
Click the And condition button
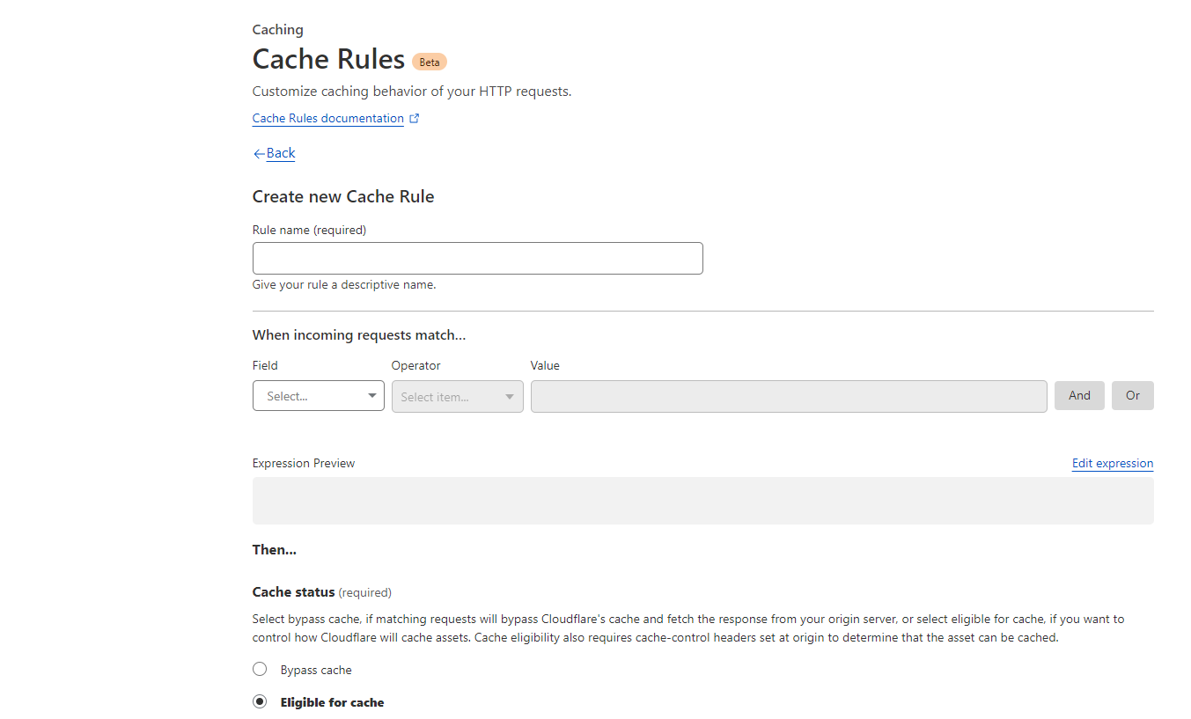(x=1078, y=395)
